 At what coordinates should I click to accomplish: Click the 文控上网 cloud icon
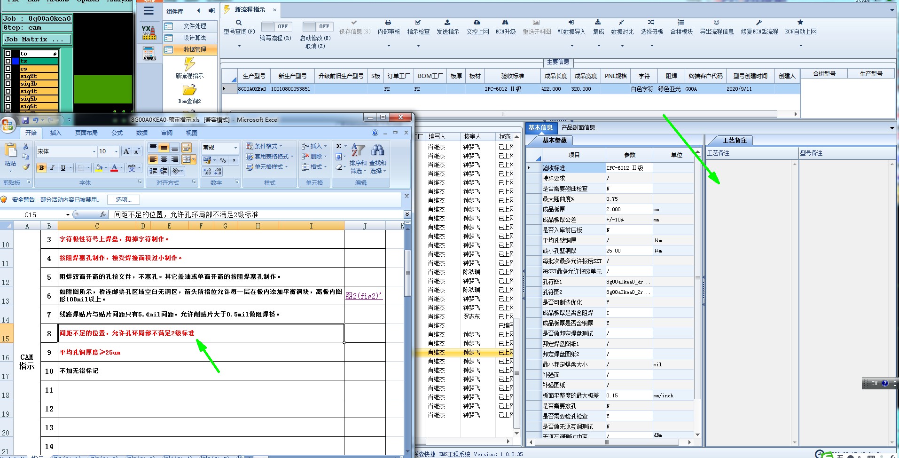point(477,22)
